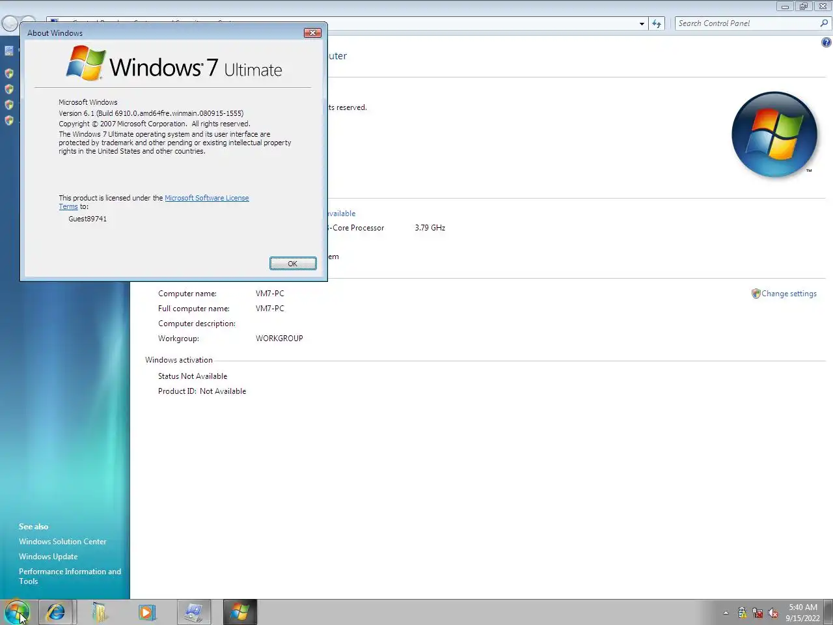This screenshot has width=833, height=625.
Task: Click the WORKGROUP value
Action: point(279,339)
